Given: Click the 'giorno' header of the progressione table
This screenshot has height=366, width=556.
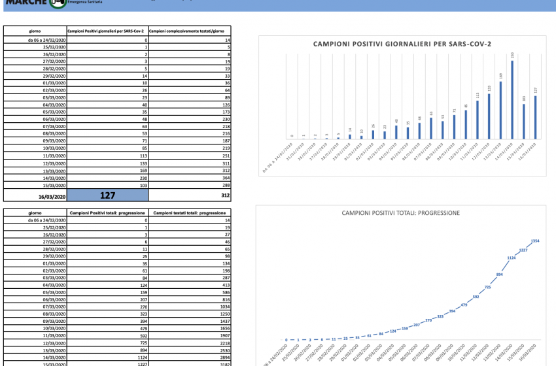Looking at the screenshot, I should [x=35, y=213].
